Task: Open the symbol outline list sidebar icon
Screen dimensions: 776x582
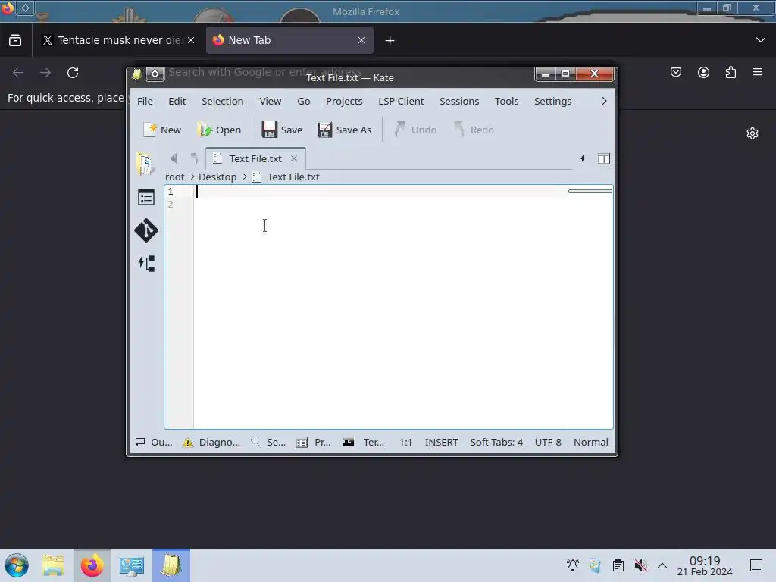Action: 146,198
